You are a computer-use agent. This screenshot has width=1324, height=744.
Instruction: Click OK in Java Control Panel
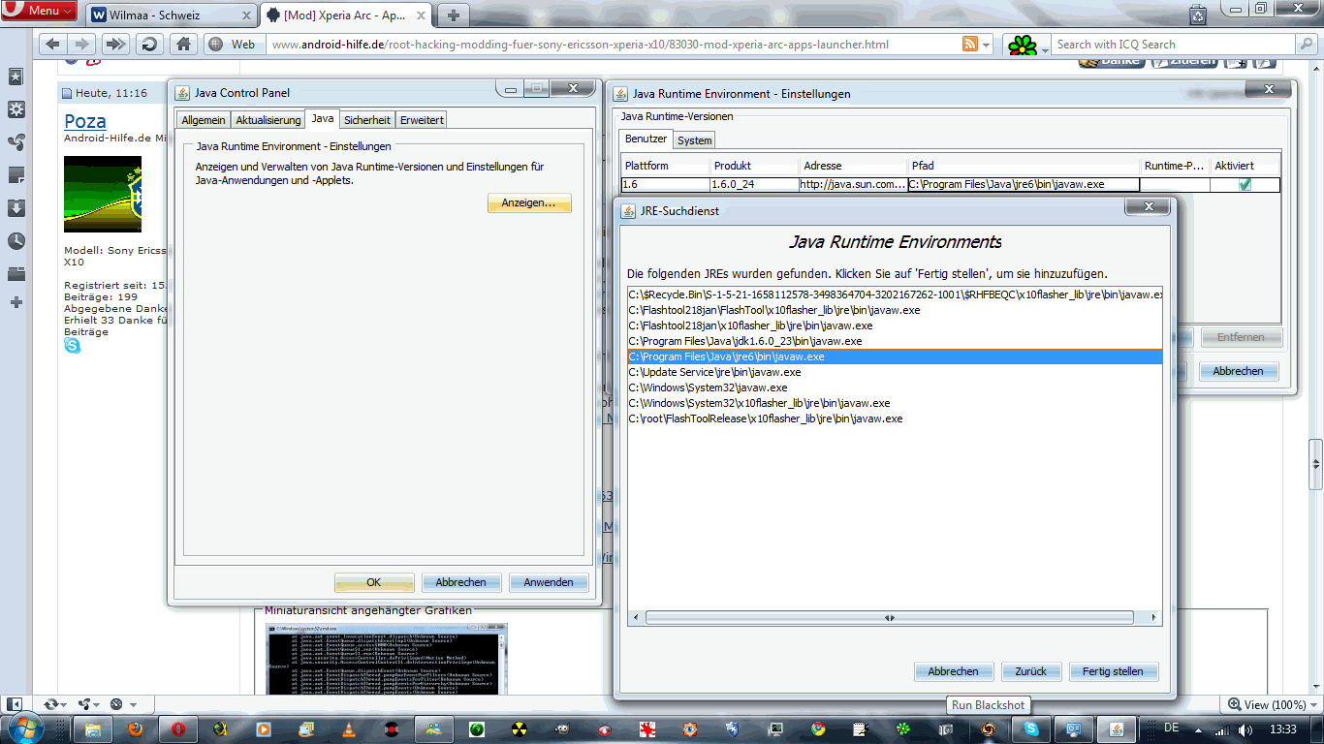pyautogui.click(x=373, y=582)
